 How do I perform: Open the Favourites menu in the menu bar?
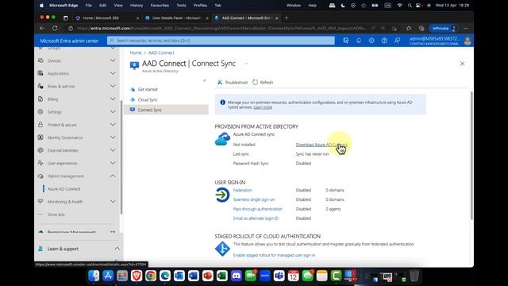click(x=160, y=6)
